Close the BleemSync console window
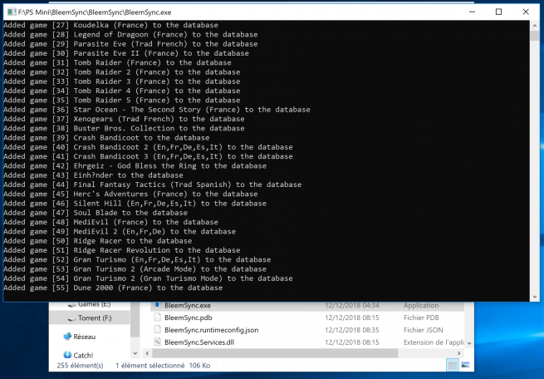Image resolution: width=544 pixels, height=379 pixels. pyautogui.click(x=528, y=12)
